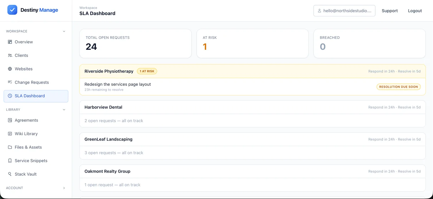Click the RESOLUTION DUE SOON badge
Image resolution: width=433 pixels, height=199 pixels.
coord(398,87)
